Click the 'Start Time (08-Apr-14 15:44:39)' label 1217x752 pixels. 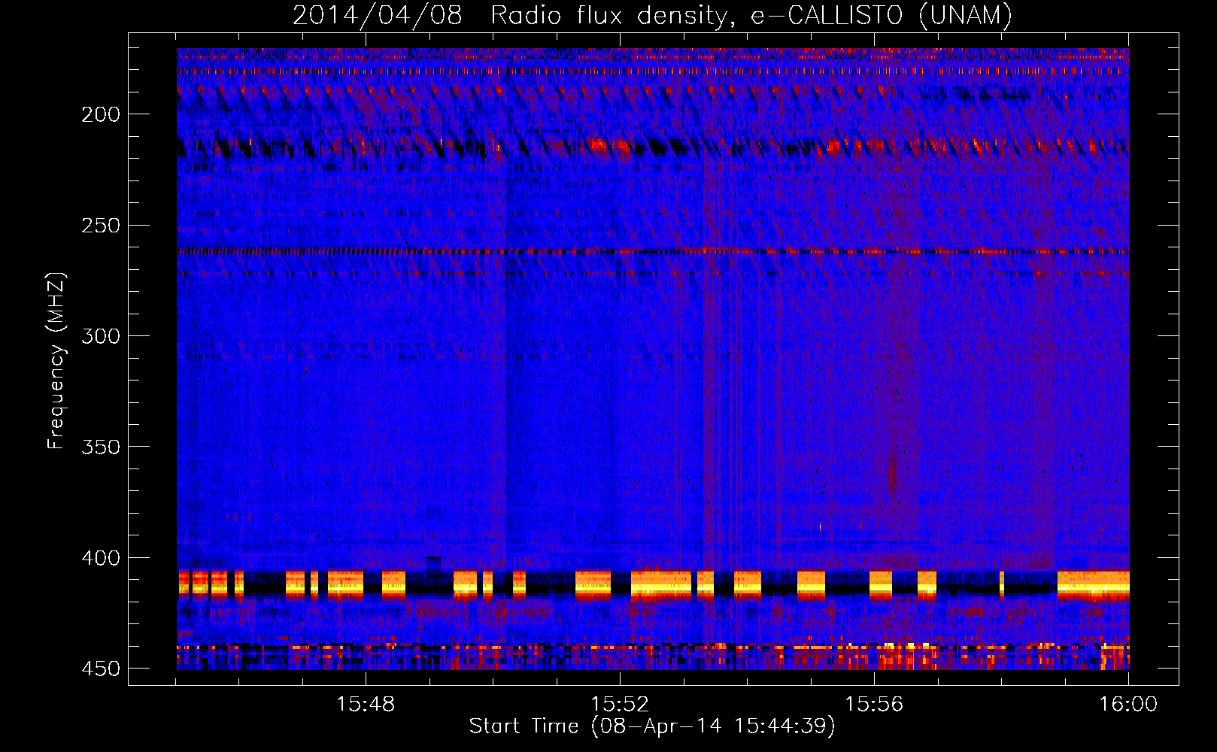(x=652, y=726)
